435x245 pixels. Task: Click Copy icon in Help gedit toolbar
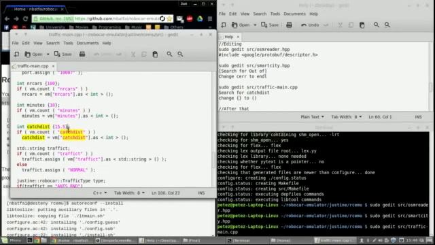[x=351, y=25]
